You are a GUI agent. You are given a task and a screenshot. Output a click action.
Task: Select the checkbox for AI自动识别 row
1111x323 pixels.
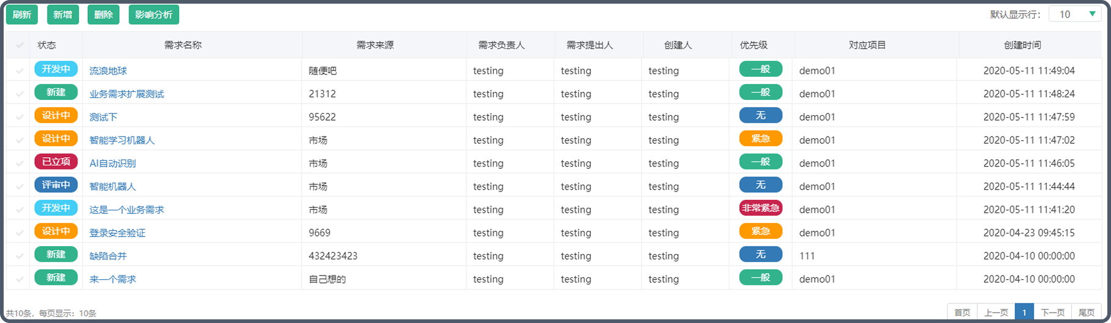click(x=20, y=163)
